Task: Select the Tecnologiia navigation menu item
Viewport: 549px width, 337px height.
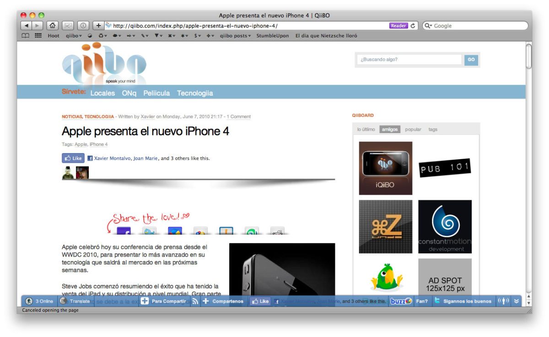Action: pyautogui.click(x=195, y=93)
